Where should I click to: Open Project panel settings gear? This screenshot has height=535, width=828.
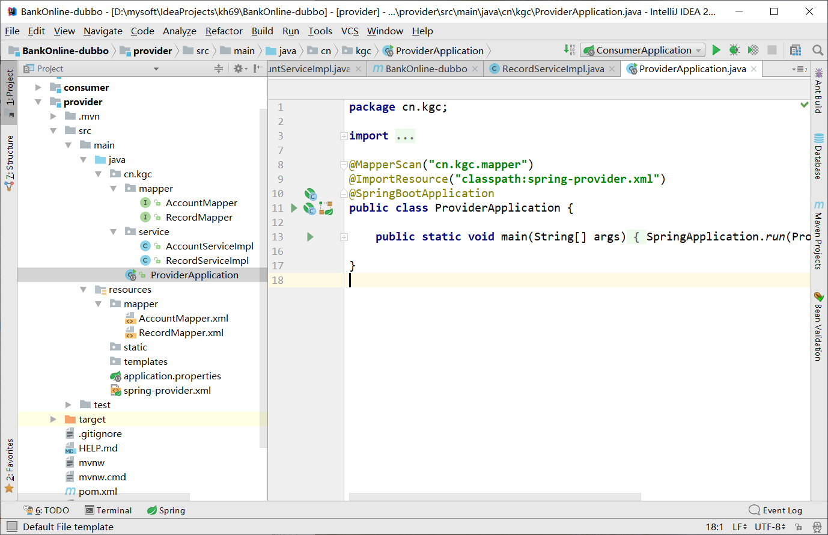click(x=239, y=69)
